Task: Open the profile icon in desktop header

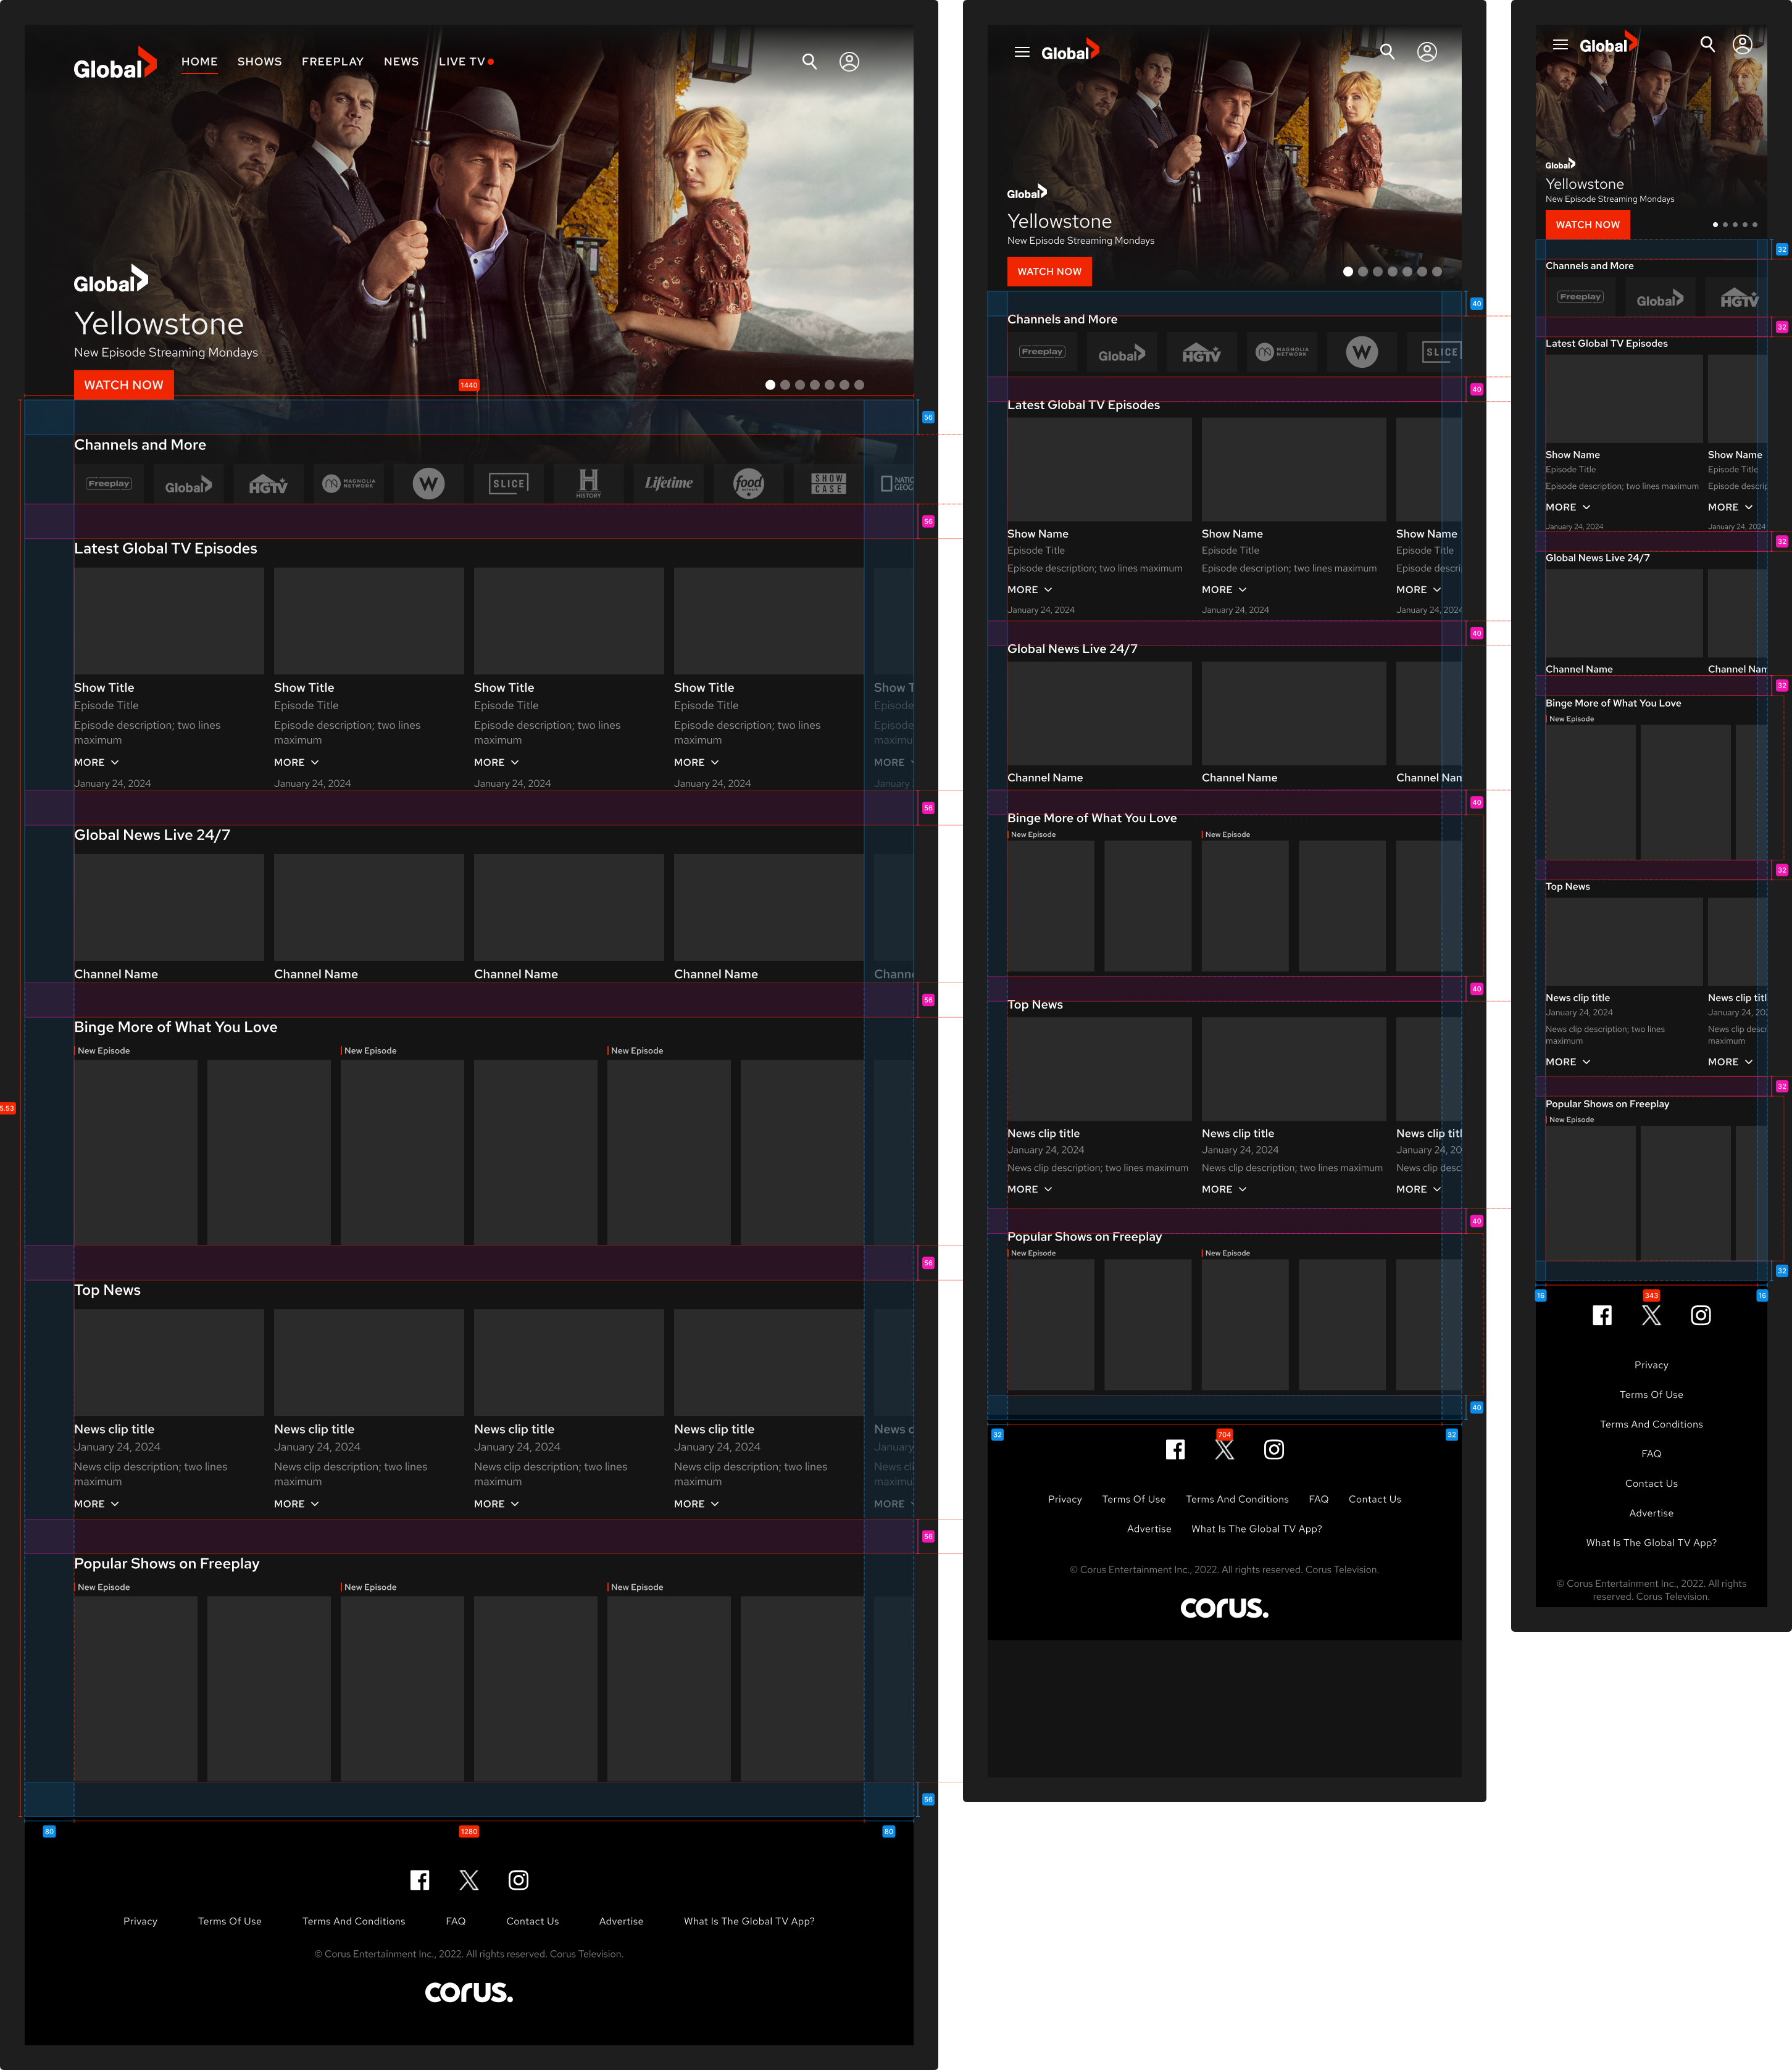Action: tap(849, 62)
